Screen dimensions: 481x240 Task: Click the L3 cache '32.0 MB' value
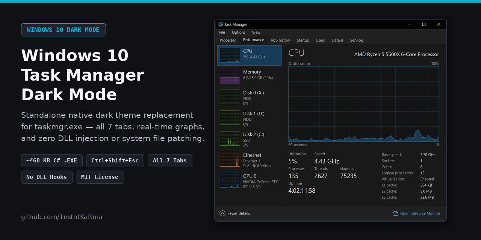pos(427,197)
